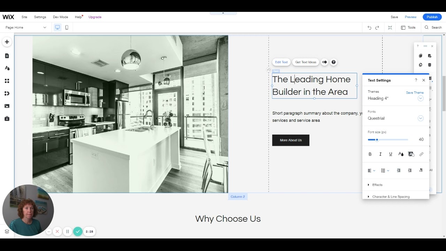Screen dimensions: 446x251
Task: Open the text color picker
Action: tap(401, 154)
